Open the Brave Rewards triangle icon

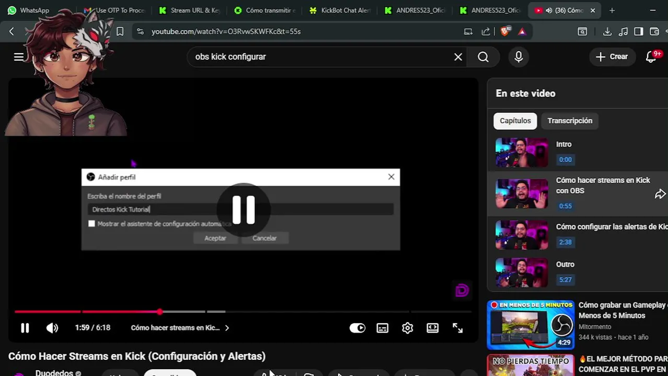(522, 31)
